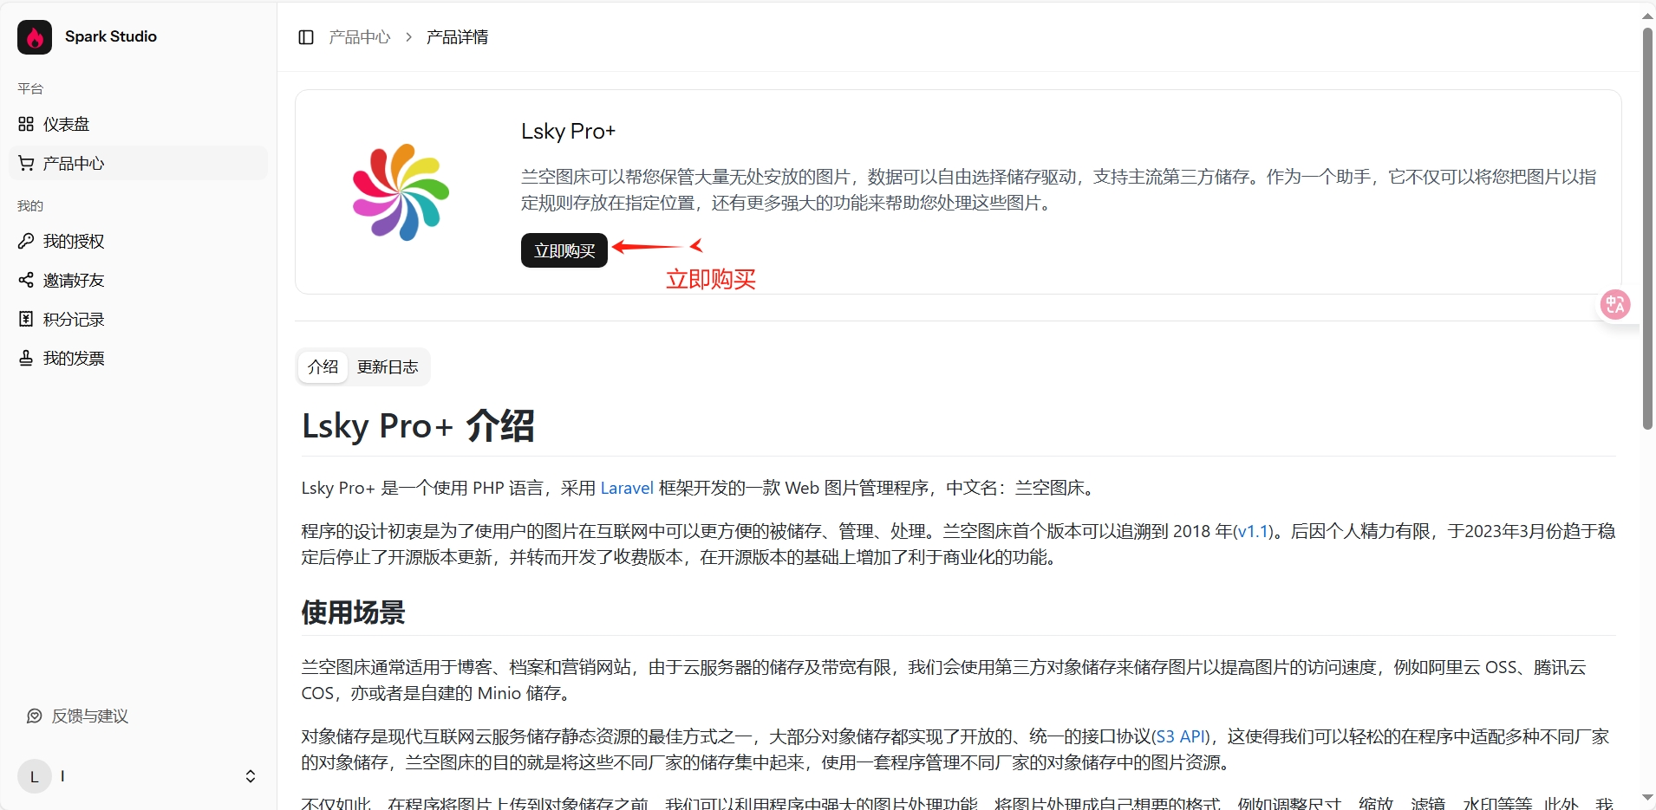Click the Spark Studio name text
The height and width of the screenshot is (810, 1656).
click(x=111, y=36)
